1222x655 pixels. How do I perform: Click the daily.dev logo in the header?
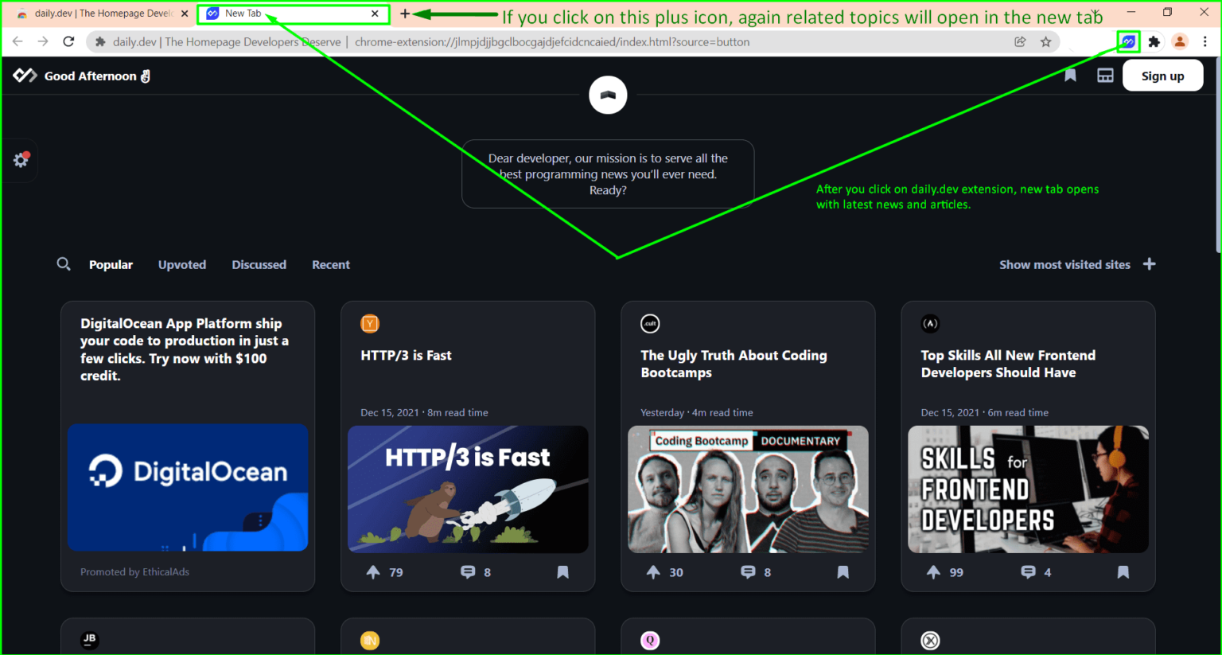tap(25, 75)
